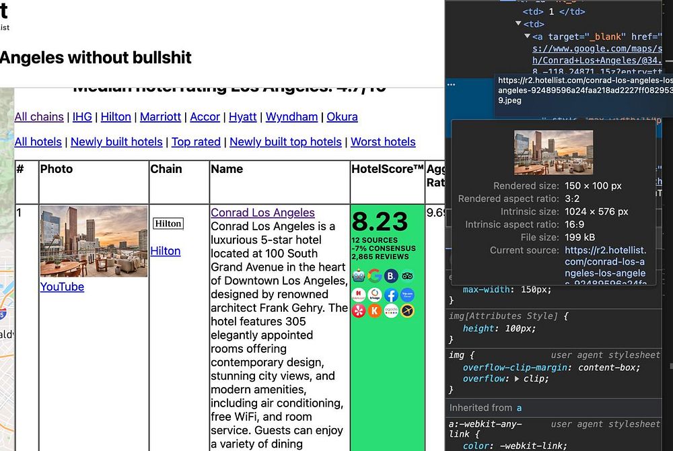This screenshot has height=451, width=673.
Task: Click the Chain column header
Action: (x=166, y=169)
